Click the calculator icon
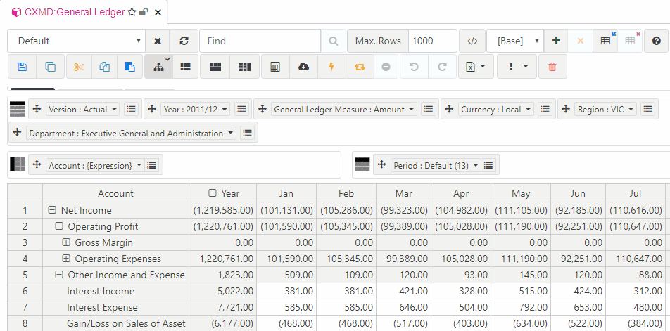The height and width of the screenshot is (331, 670). coord(275,67)
